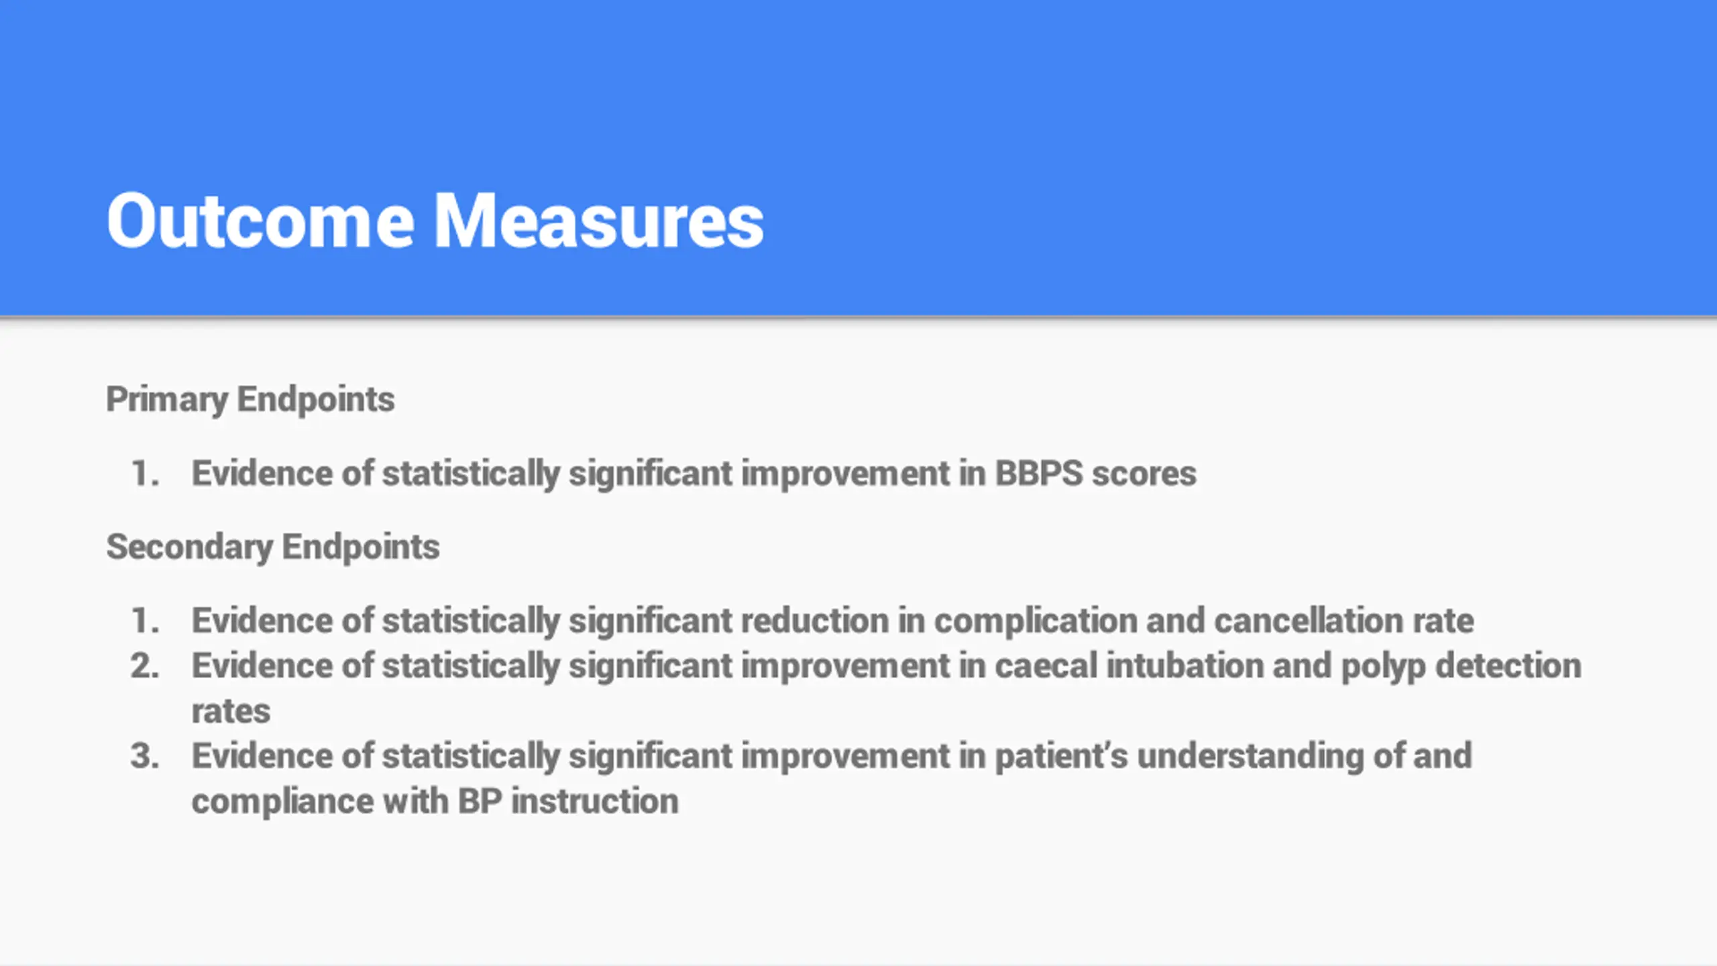Click the word "Outcome" in the slide title
Image resolution: width=1717 pixels, height=966 pixels.
260,220
